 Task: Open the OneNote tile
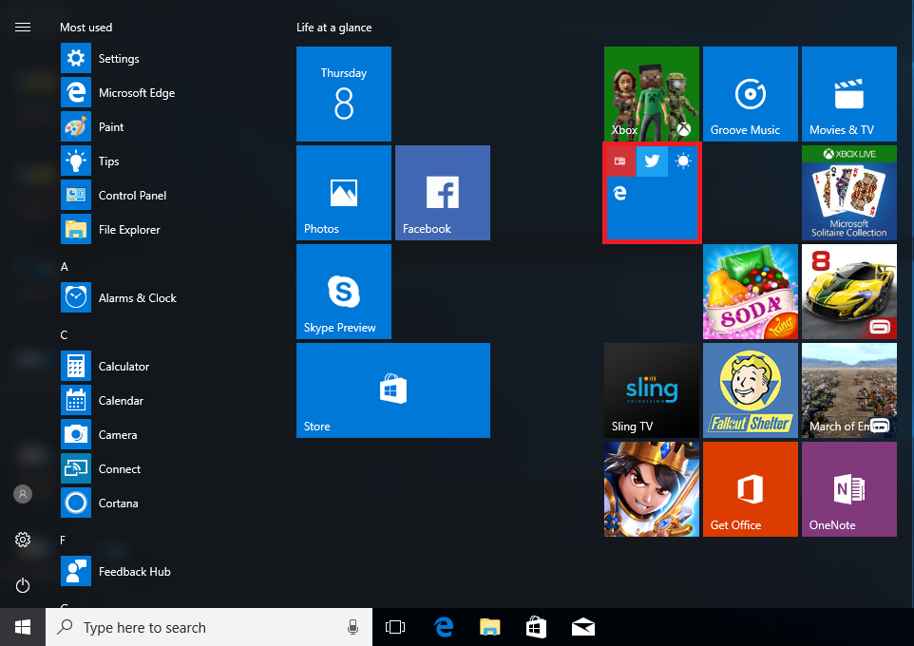(x=848, y=489)
